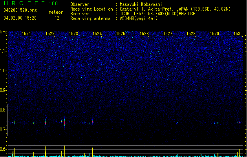Click the meteor count label
The image size is (247, 157).
pyautogui.click(x=56, y=12)
